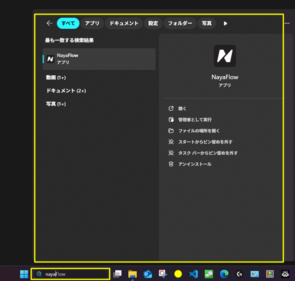Switch to the ドキュメント filter tab

pyautogui.click(x=124, y=24)
